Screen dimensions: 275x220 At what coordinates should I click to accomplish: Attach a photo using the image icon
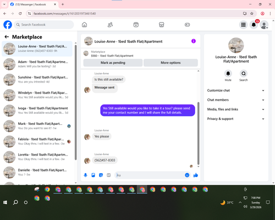(93, 175)
